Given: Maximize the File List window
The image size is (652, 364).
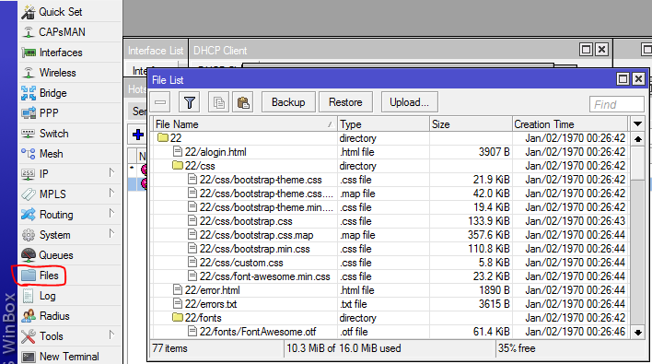Looking at the screenshot, I should pos(623,78).
